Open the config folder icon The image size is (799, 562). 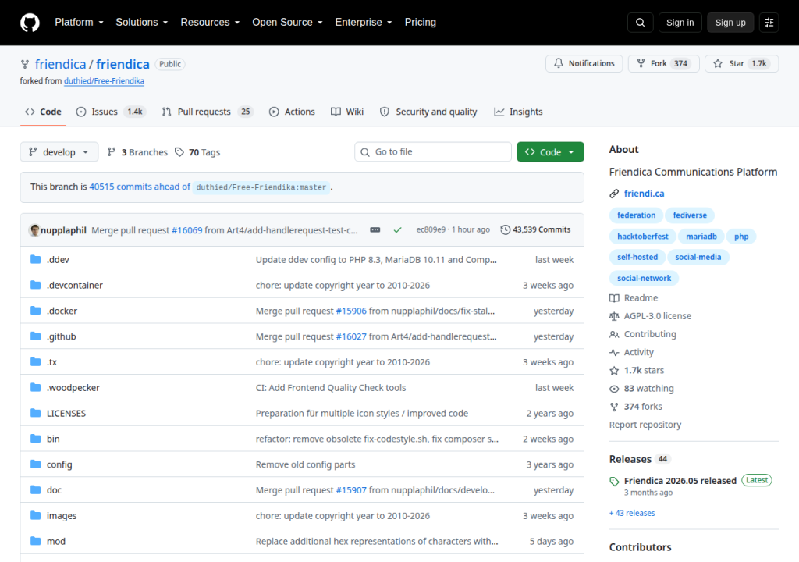tap(35, 464)
